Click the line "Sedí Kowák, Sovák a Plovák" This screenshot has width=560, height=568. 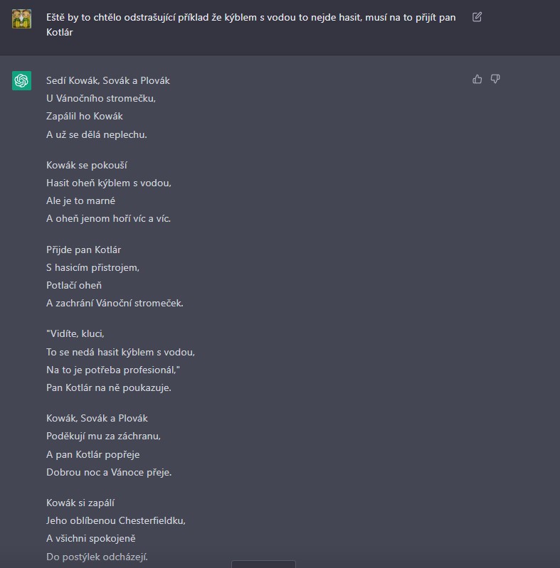pos(107,80)
